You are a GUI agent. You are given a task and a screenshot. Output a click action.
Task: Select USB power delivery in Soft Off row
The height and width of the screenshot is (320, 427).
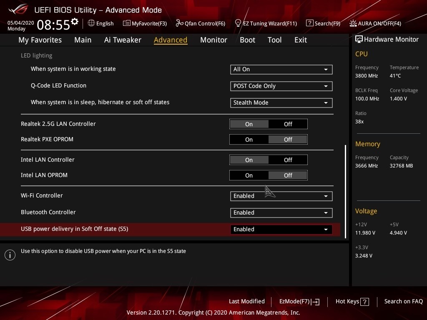(x=170, y=230)
